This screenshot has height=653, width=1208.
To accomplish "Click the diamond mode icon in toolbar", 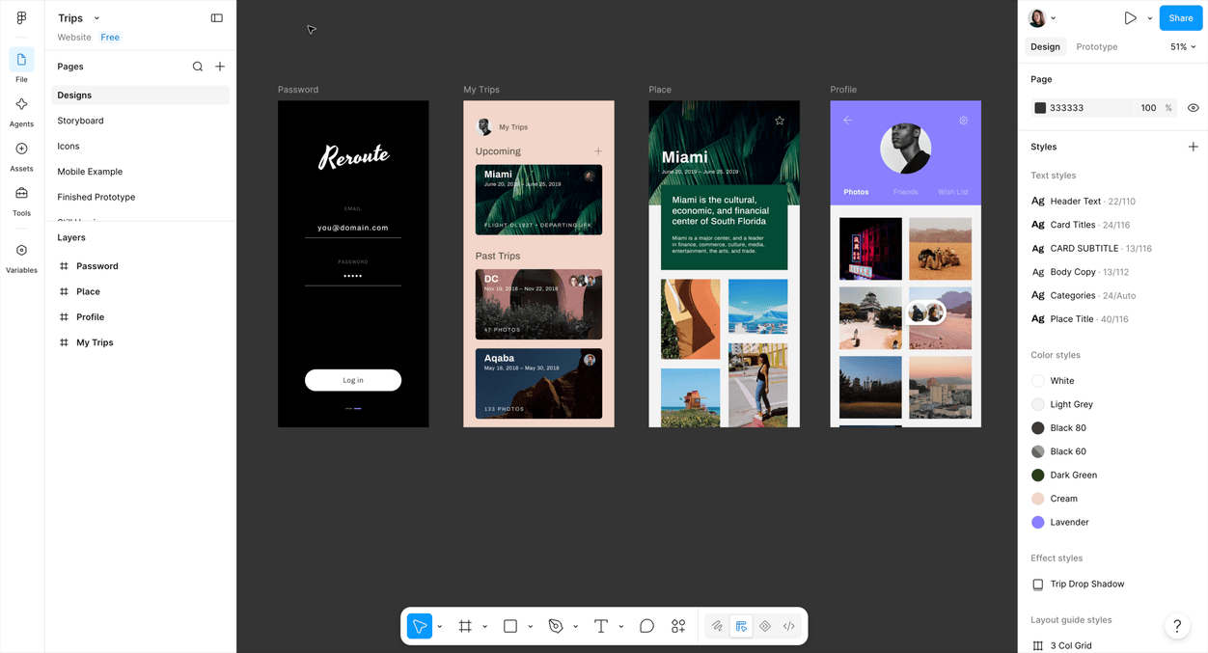I will [765, 626].
